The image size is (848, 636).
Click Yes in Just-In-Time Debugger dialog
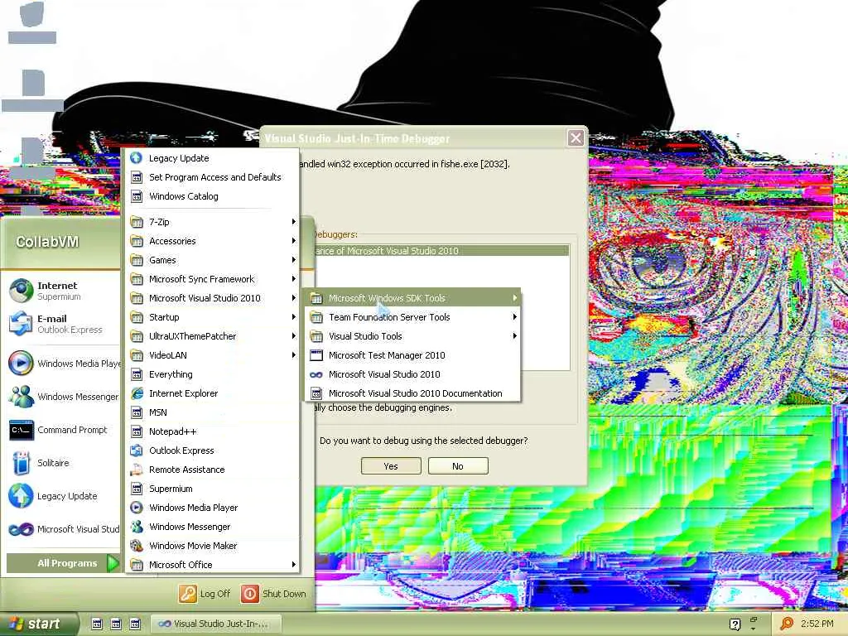click(391, 466)
